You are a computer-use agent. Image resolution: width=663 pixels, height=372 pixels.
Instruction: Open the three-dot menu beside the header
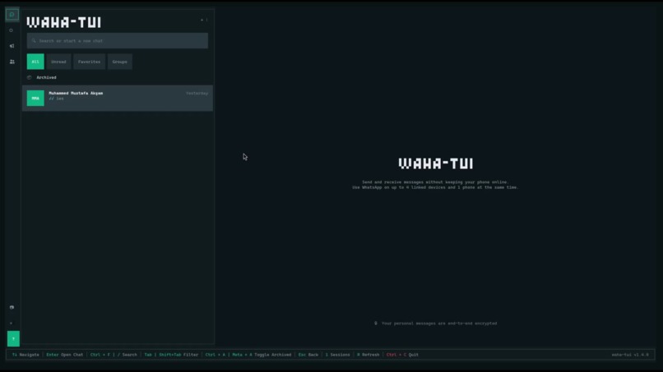pos(206,20)
